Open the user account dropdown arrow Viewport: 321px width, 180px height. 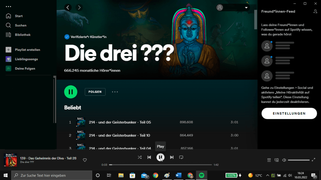click(x=246, y=8)
